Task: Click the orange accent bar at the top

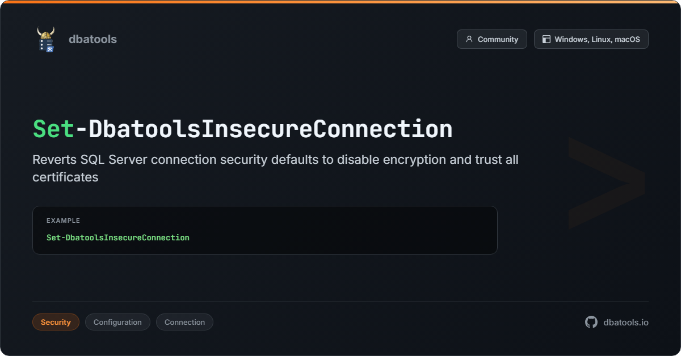Action: pyautogui.click(x=340, y=2)
